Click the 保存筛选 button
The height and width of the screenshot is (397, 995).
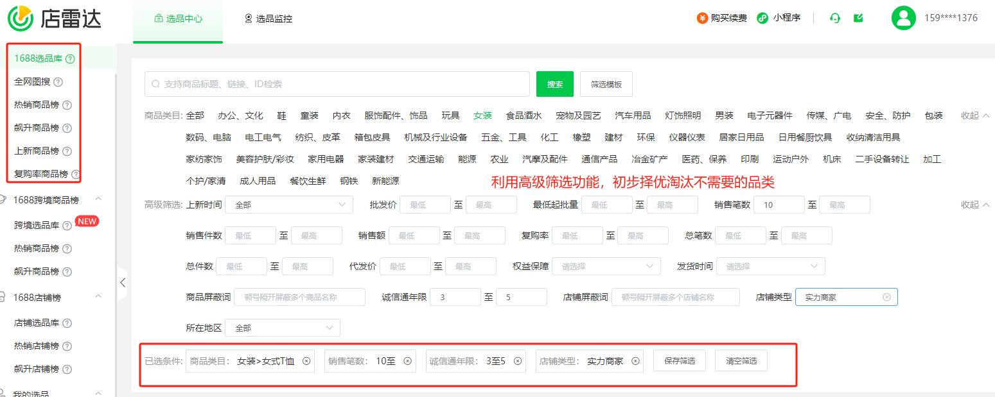679,361
